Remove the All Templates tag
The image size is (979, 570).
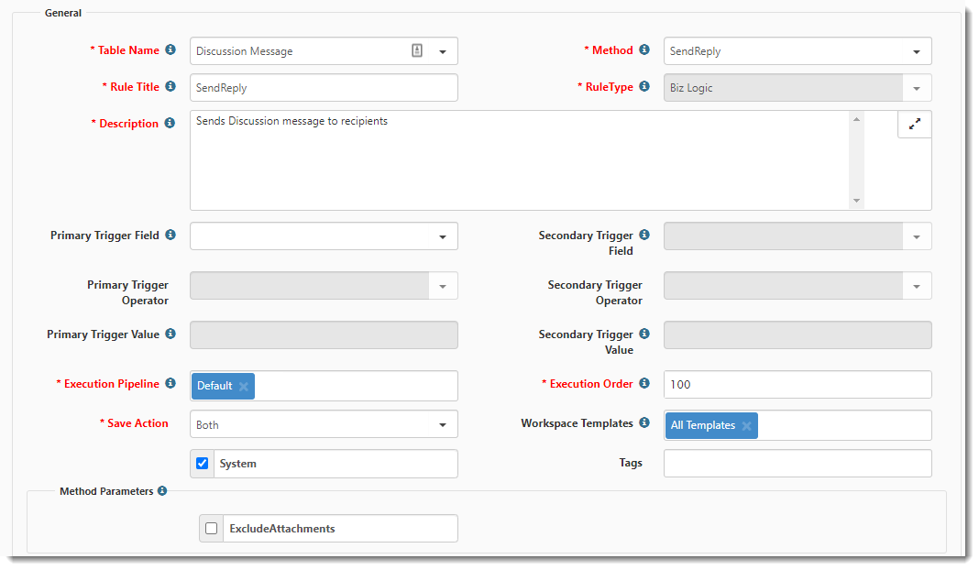[x=747, y=426]
